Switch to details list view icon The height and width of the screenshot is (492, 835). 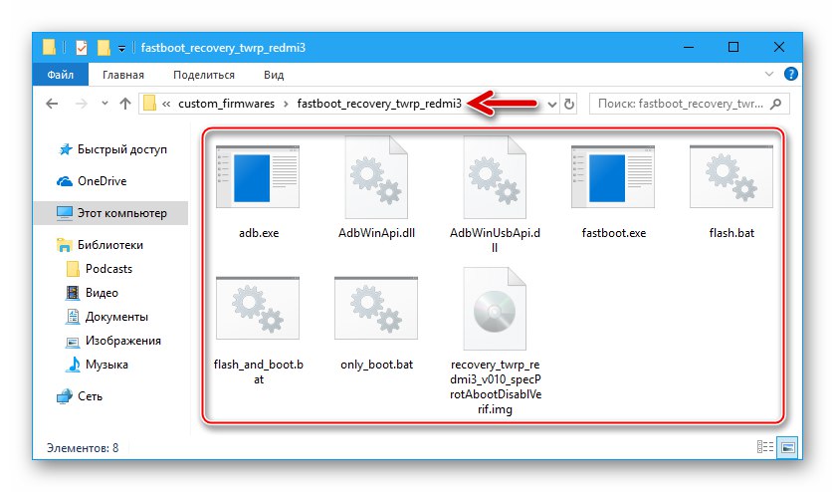765,447
